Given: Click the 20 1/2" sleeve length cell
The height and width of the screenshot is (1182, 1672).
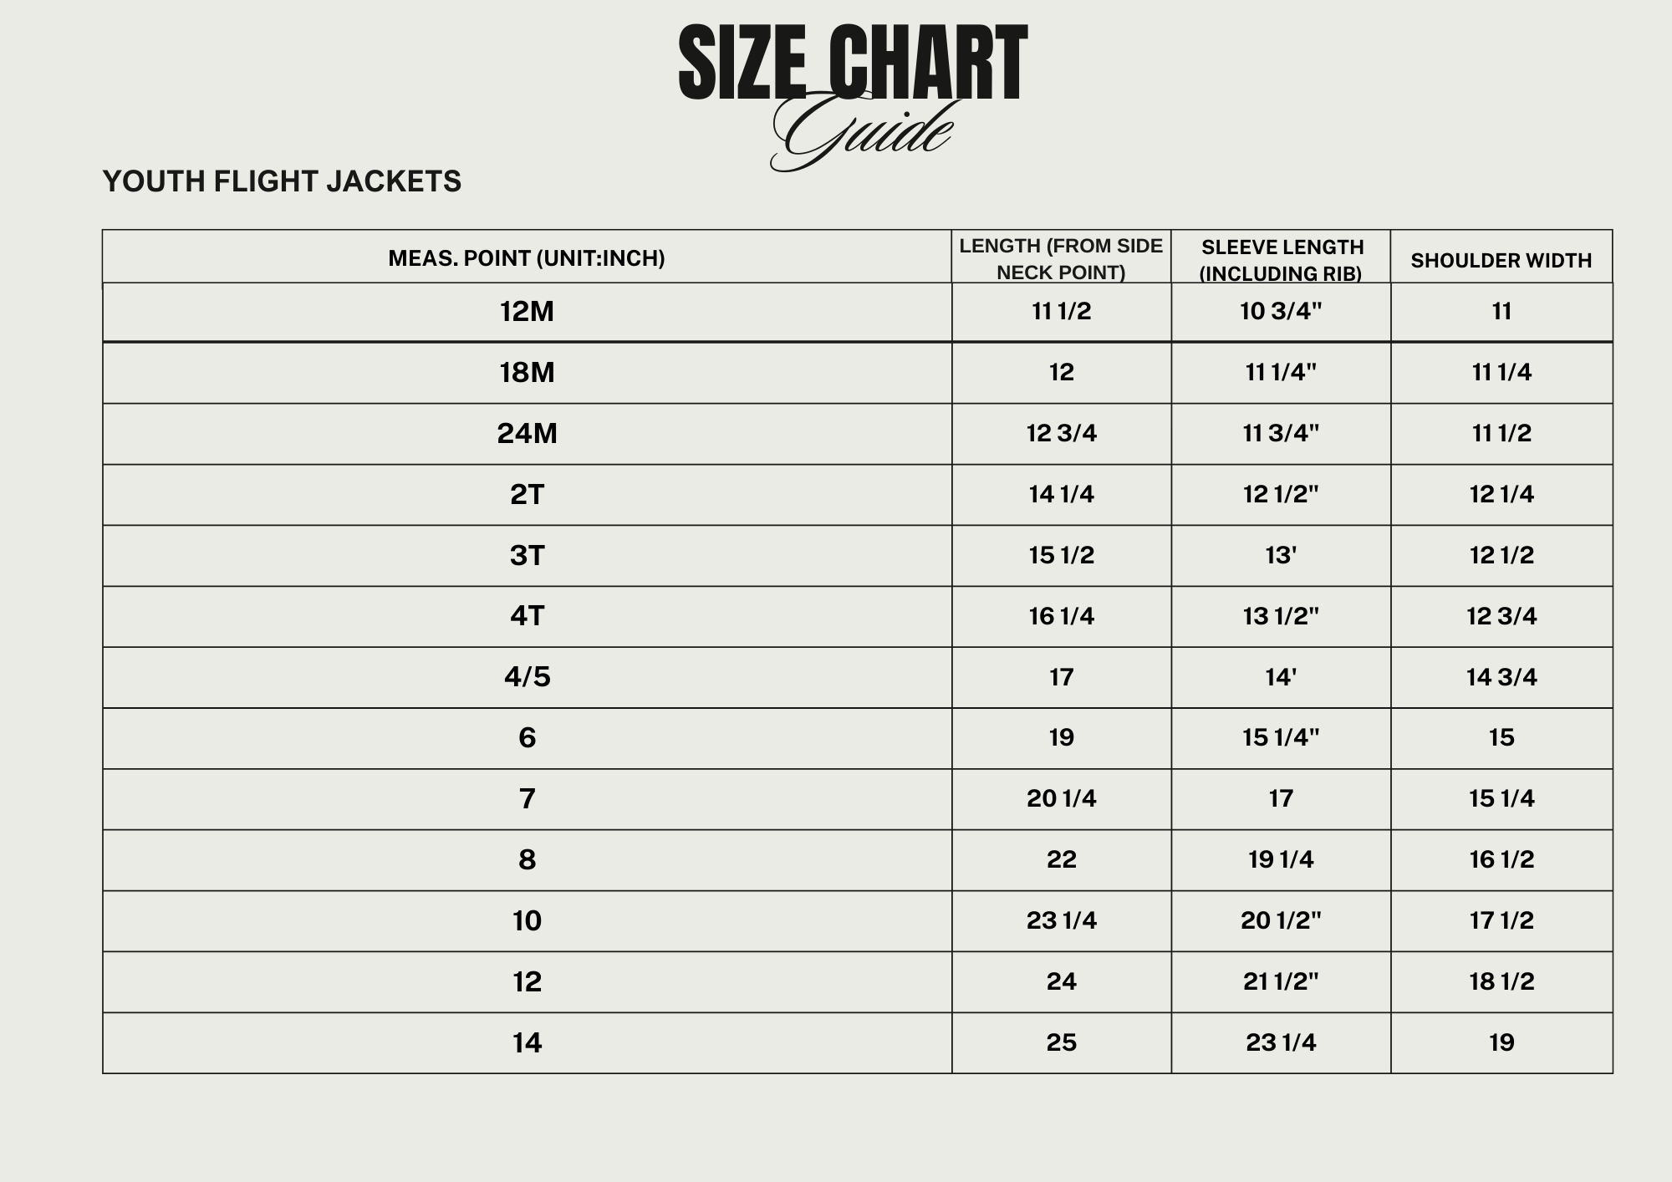Looking at the screenshot, I should pos(1281,921).
